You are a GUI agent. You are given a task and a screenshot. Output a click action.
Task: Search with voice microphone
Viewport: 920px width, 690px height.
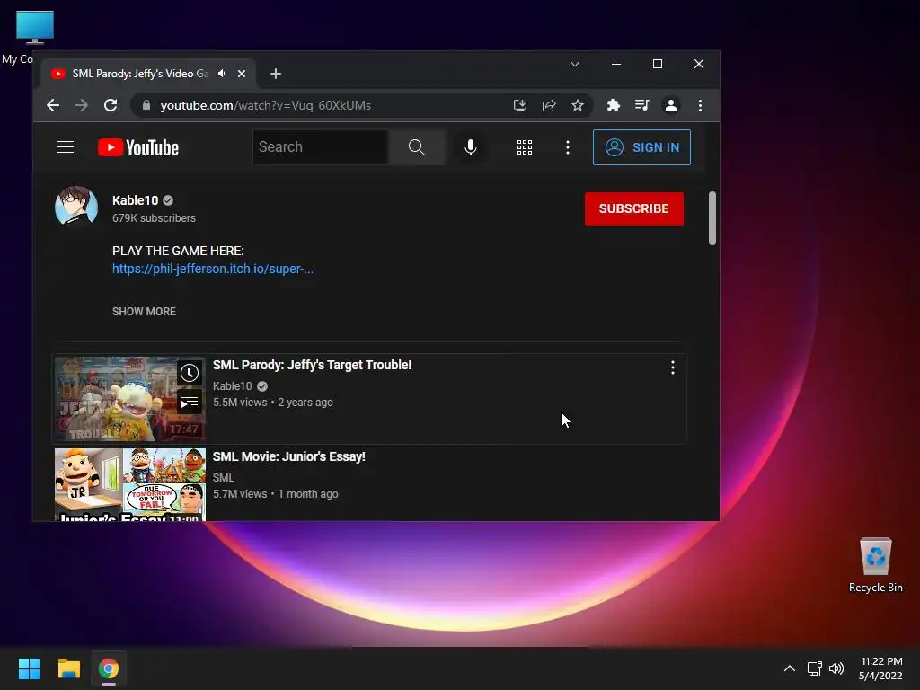point(471,147)
